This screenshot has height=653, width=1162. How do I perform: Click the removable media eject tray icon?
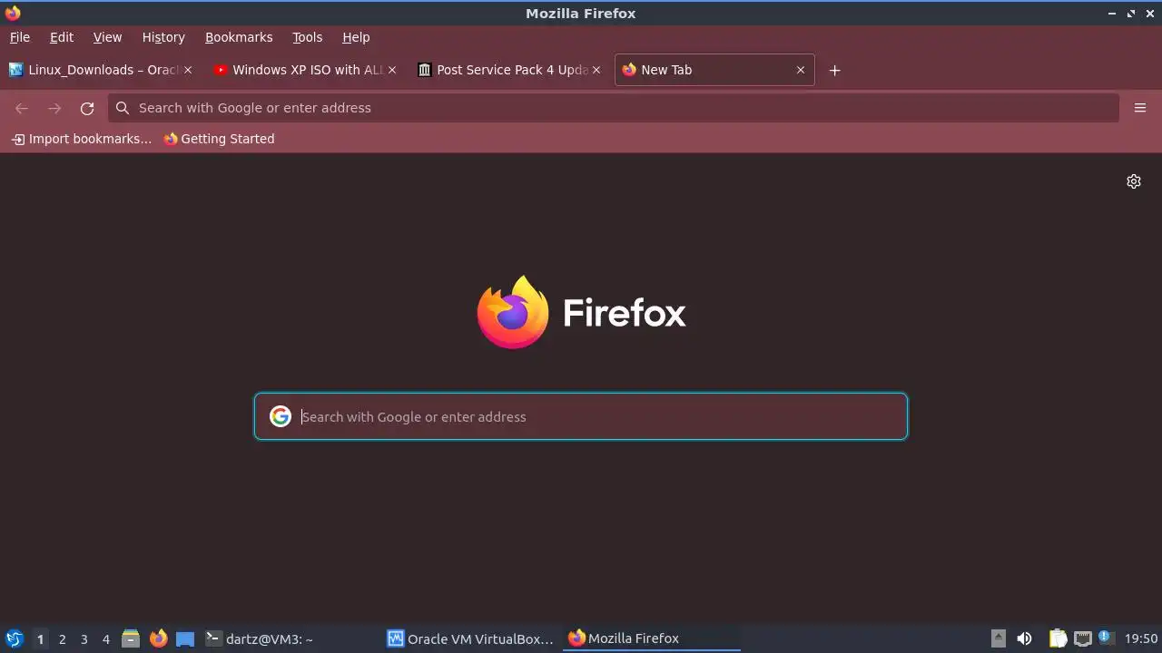[999, 638]
